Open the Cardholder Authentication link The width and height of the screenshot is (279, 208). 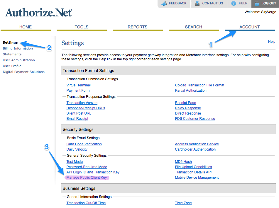(195, 149)
